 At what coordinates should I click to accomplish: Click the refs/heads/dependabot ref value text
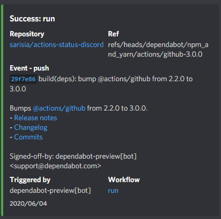click(x=158, y=49)
